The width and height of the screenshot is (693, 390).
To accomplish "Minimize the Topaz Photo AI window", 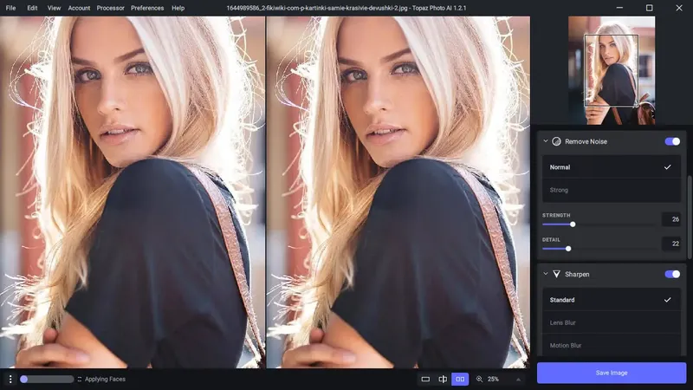I will [x=619, y=8].
